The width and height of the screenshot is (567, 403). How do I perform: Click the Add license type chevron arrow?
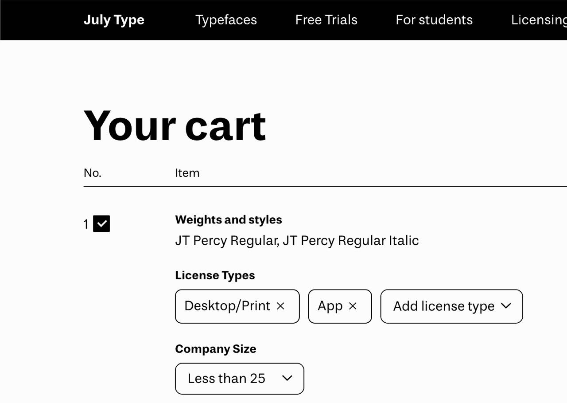506,306
